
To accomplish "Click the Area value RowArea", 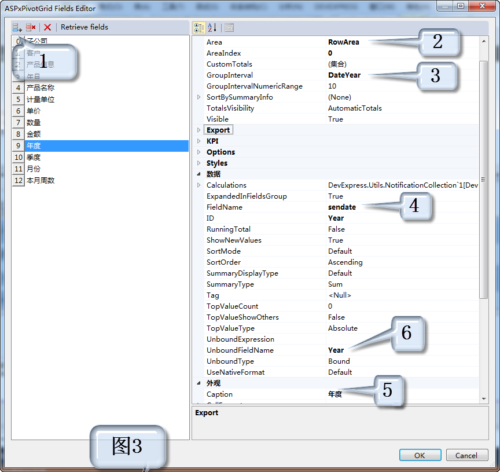I will [x=343, y=42].
